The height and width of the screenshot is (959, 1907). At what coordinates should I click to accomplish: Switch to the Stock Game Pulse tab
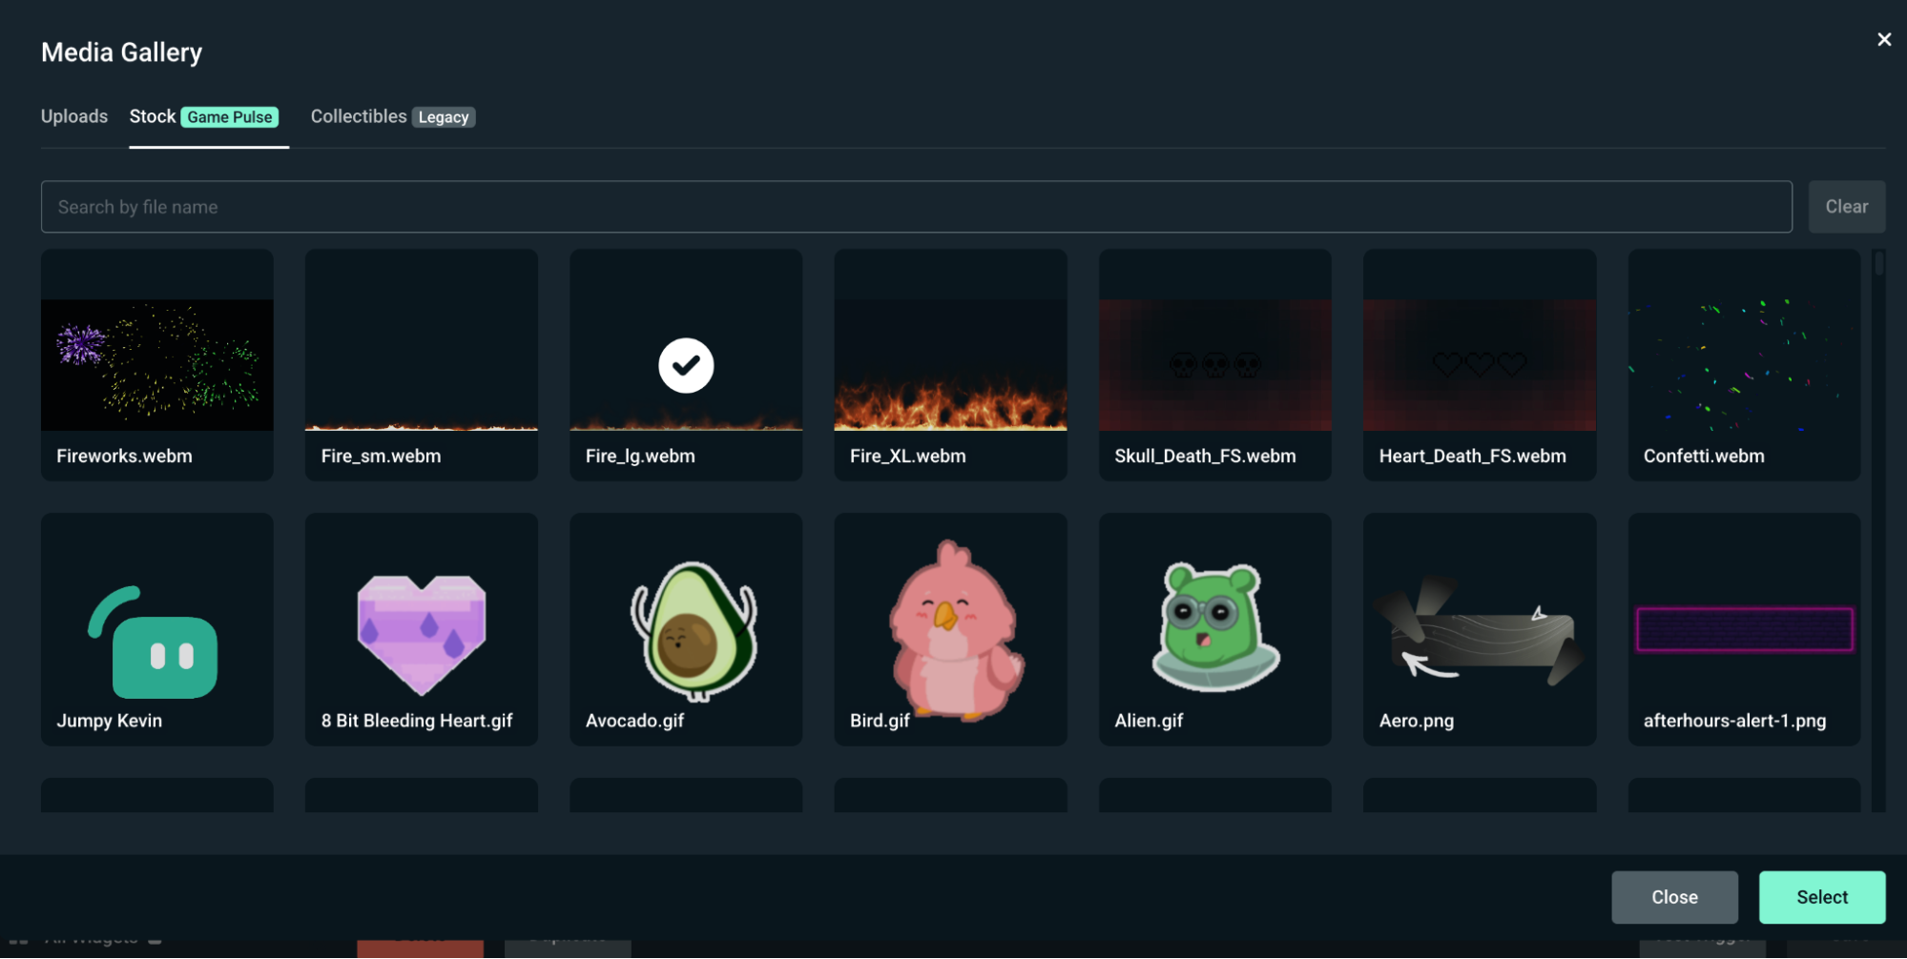point(204,115)
